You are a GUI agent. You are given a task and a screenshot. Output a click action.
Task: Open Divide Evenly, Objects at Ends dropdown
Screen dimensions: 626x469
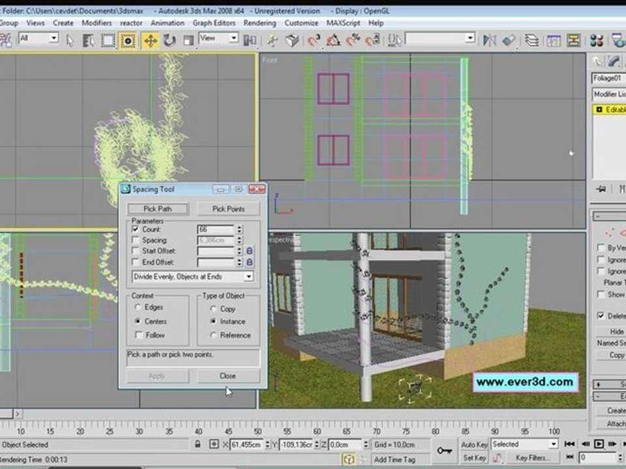pos(192,276)
